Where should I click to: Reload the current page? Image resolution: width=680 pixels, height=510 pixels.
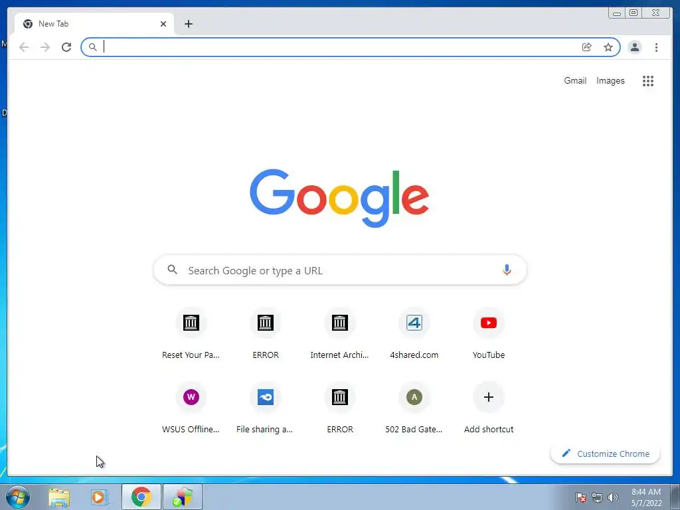(x=66, y=47)
